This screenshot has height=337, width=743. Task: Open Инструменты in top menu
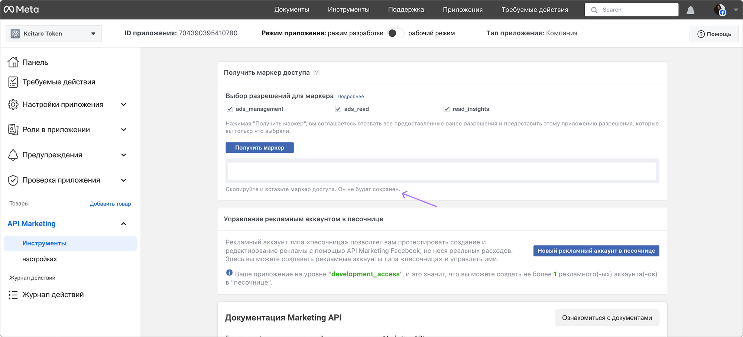pyautogui.click(x=348, y=10)
